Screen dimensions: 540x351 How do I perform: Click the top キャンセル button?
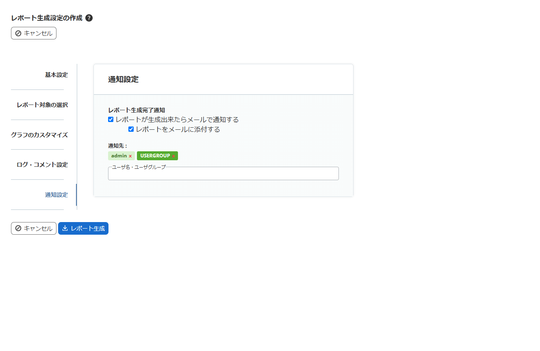point(34,33)
